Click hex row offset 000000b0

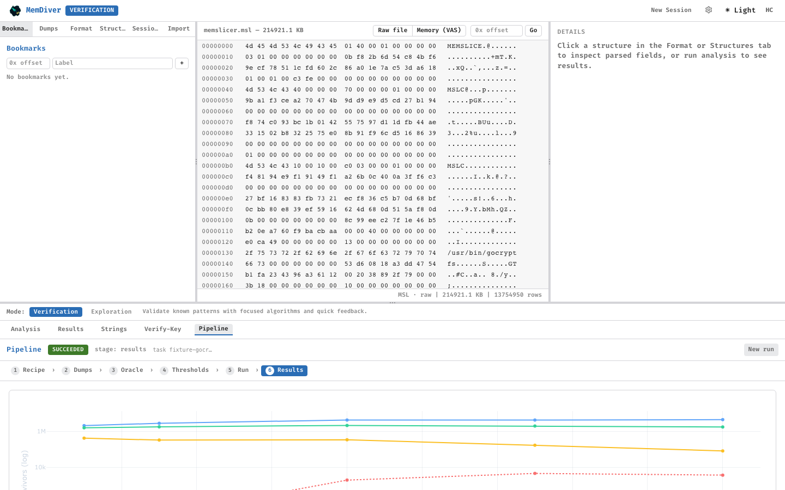tap(218, 166)
